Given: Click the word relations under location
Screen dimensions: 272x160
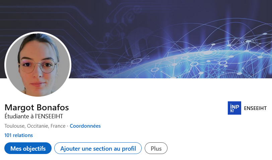Looking at the screenshot, I should click(x=23, y=135).
